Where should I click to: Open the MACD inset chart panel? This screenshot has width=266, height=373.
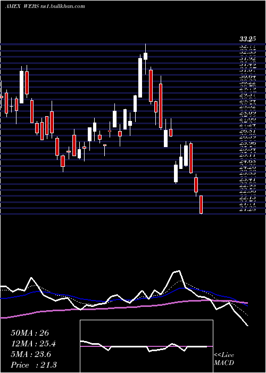tap(146, 346)
